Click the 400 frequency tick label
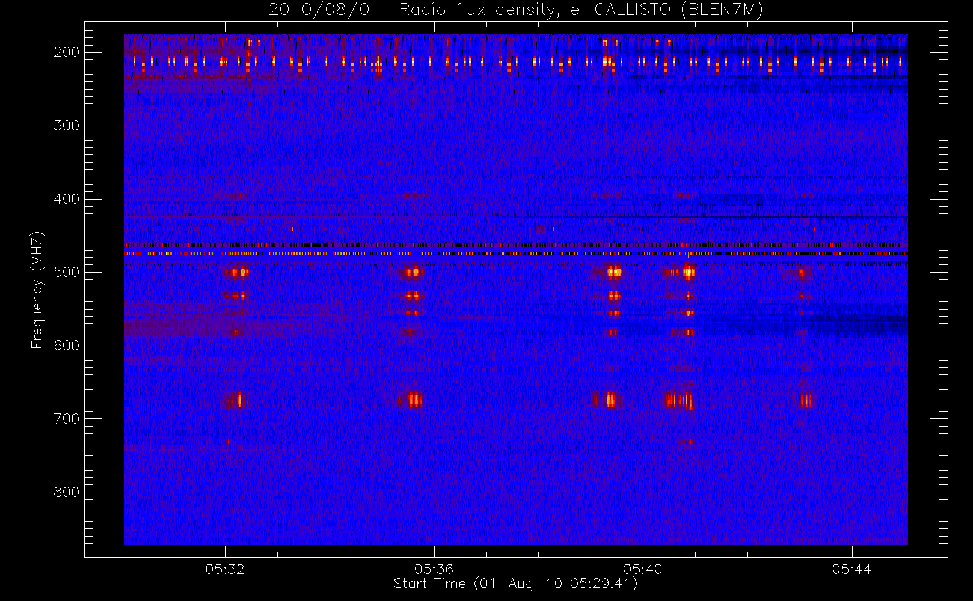This screenshot has height=601, width=973. click(x=67, y=199)
